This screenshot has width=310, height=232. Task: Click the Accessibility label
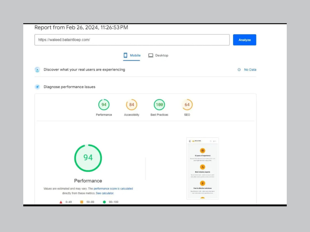click(x=131, y=115)
